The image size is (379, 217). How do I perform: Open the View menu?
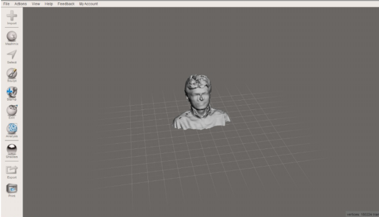pyautogui.click(x=36, y=4)
